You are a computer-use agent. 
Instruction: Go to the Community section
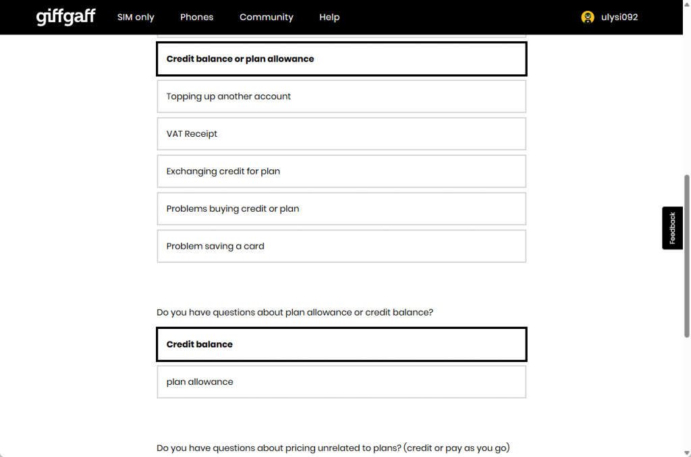tap(266, 17)
